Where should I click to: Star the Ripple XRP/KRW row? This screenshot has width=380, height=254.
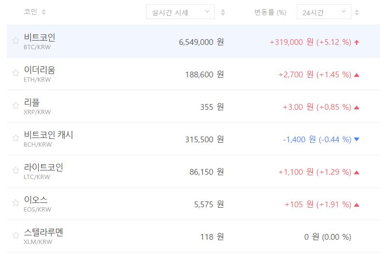coord(15,106)
